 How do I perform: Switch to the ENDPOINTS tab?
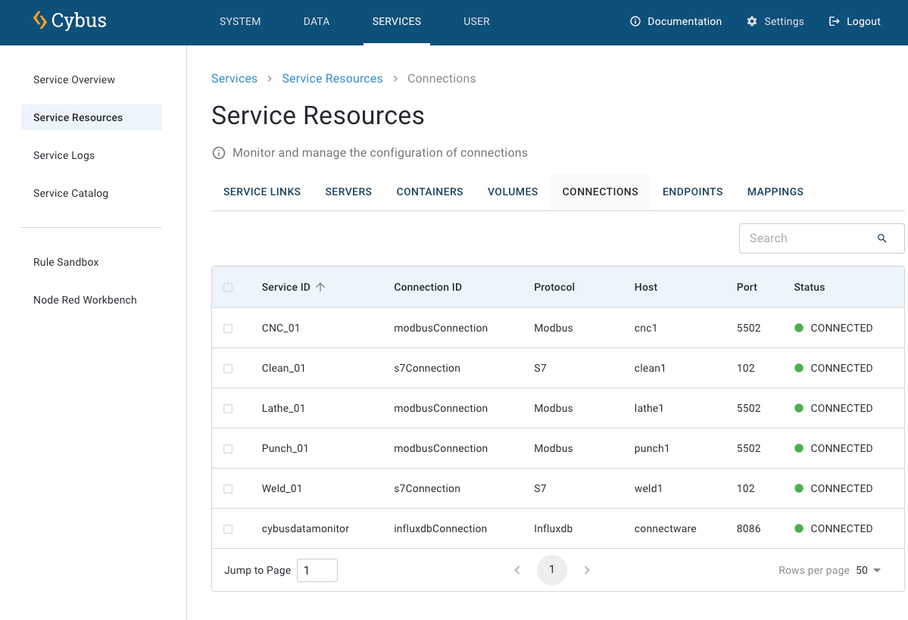692,192
